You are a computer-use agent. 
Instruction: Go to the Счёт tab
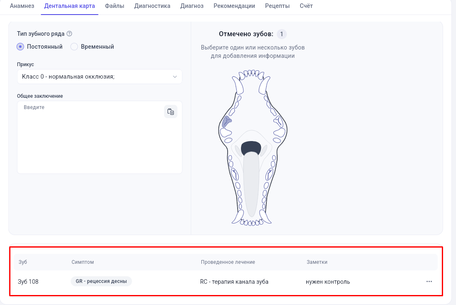[x=306, y=6]
